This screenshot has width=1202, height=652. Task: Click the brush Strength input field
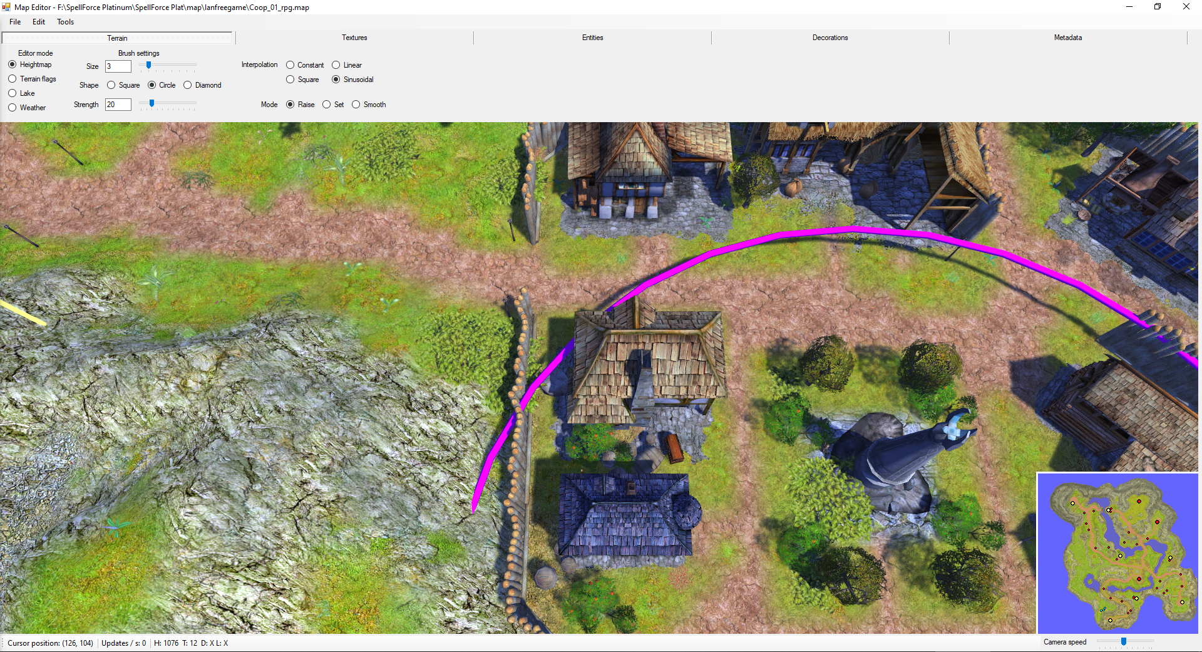click(x=118, y=105)
